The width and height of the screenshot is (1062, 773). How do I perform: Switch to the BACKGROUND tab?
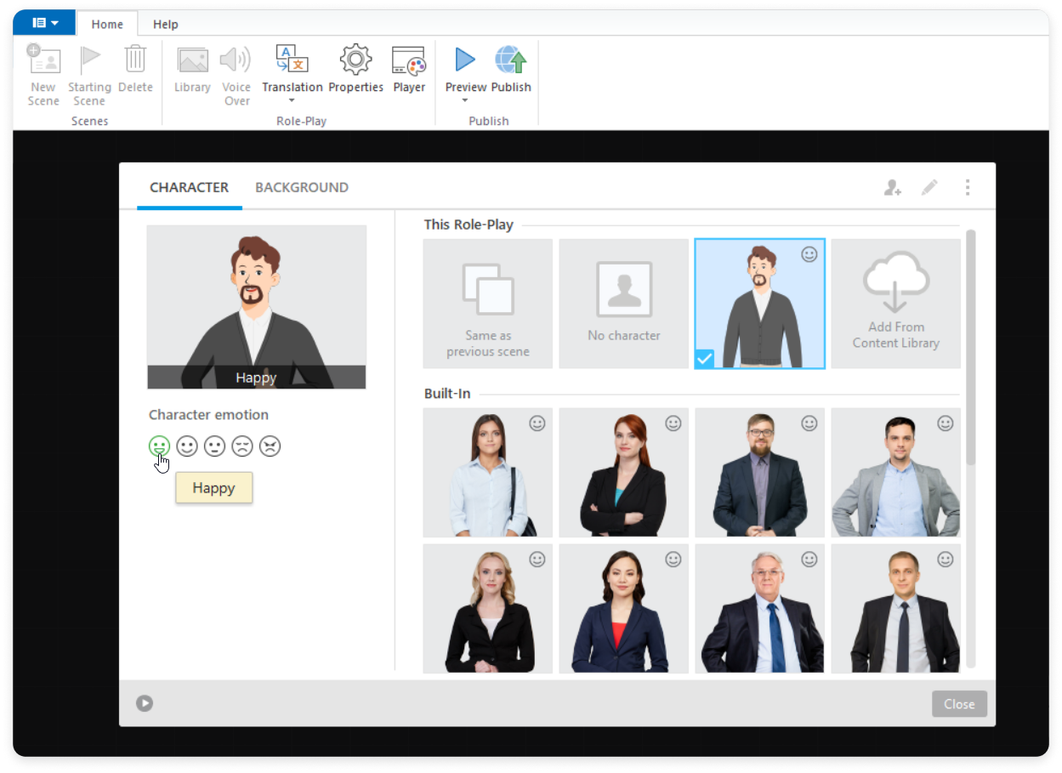click(x=302, y=187)
